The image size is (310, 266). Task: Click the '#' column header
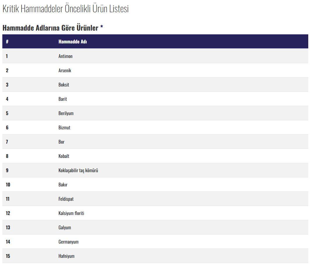(x=7, y=42)
